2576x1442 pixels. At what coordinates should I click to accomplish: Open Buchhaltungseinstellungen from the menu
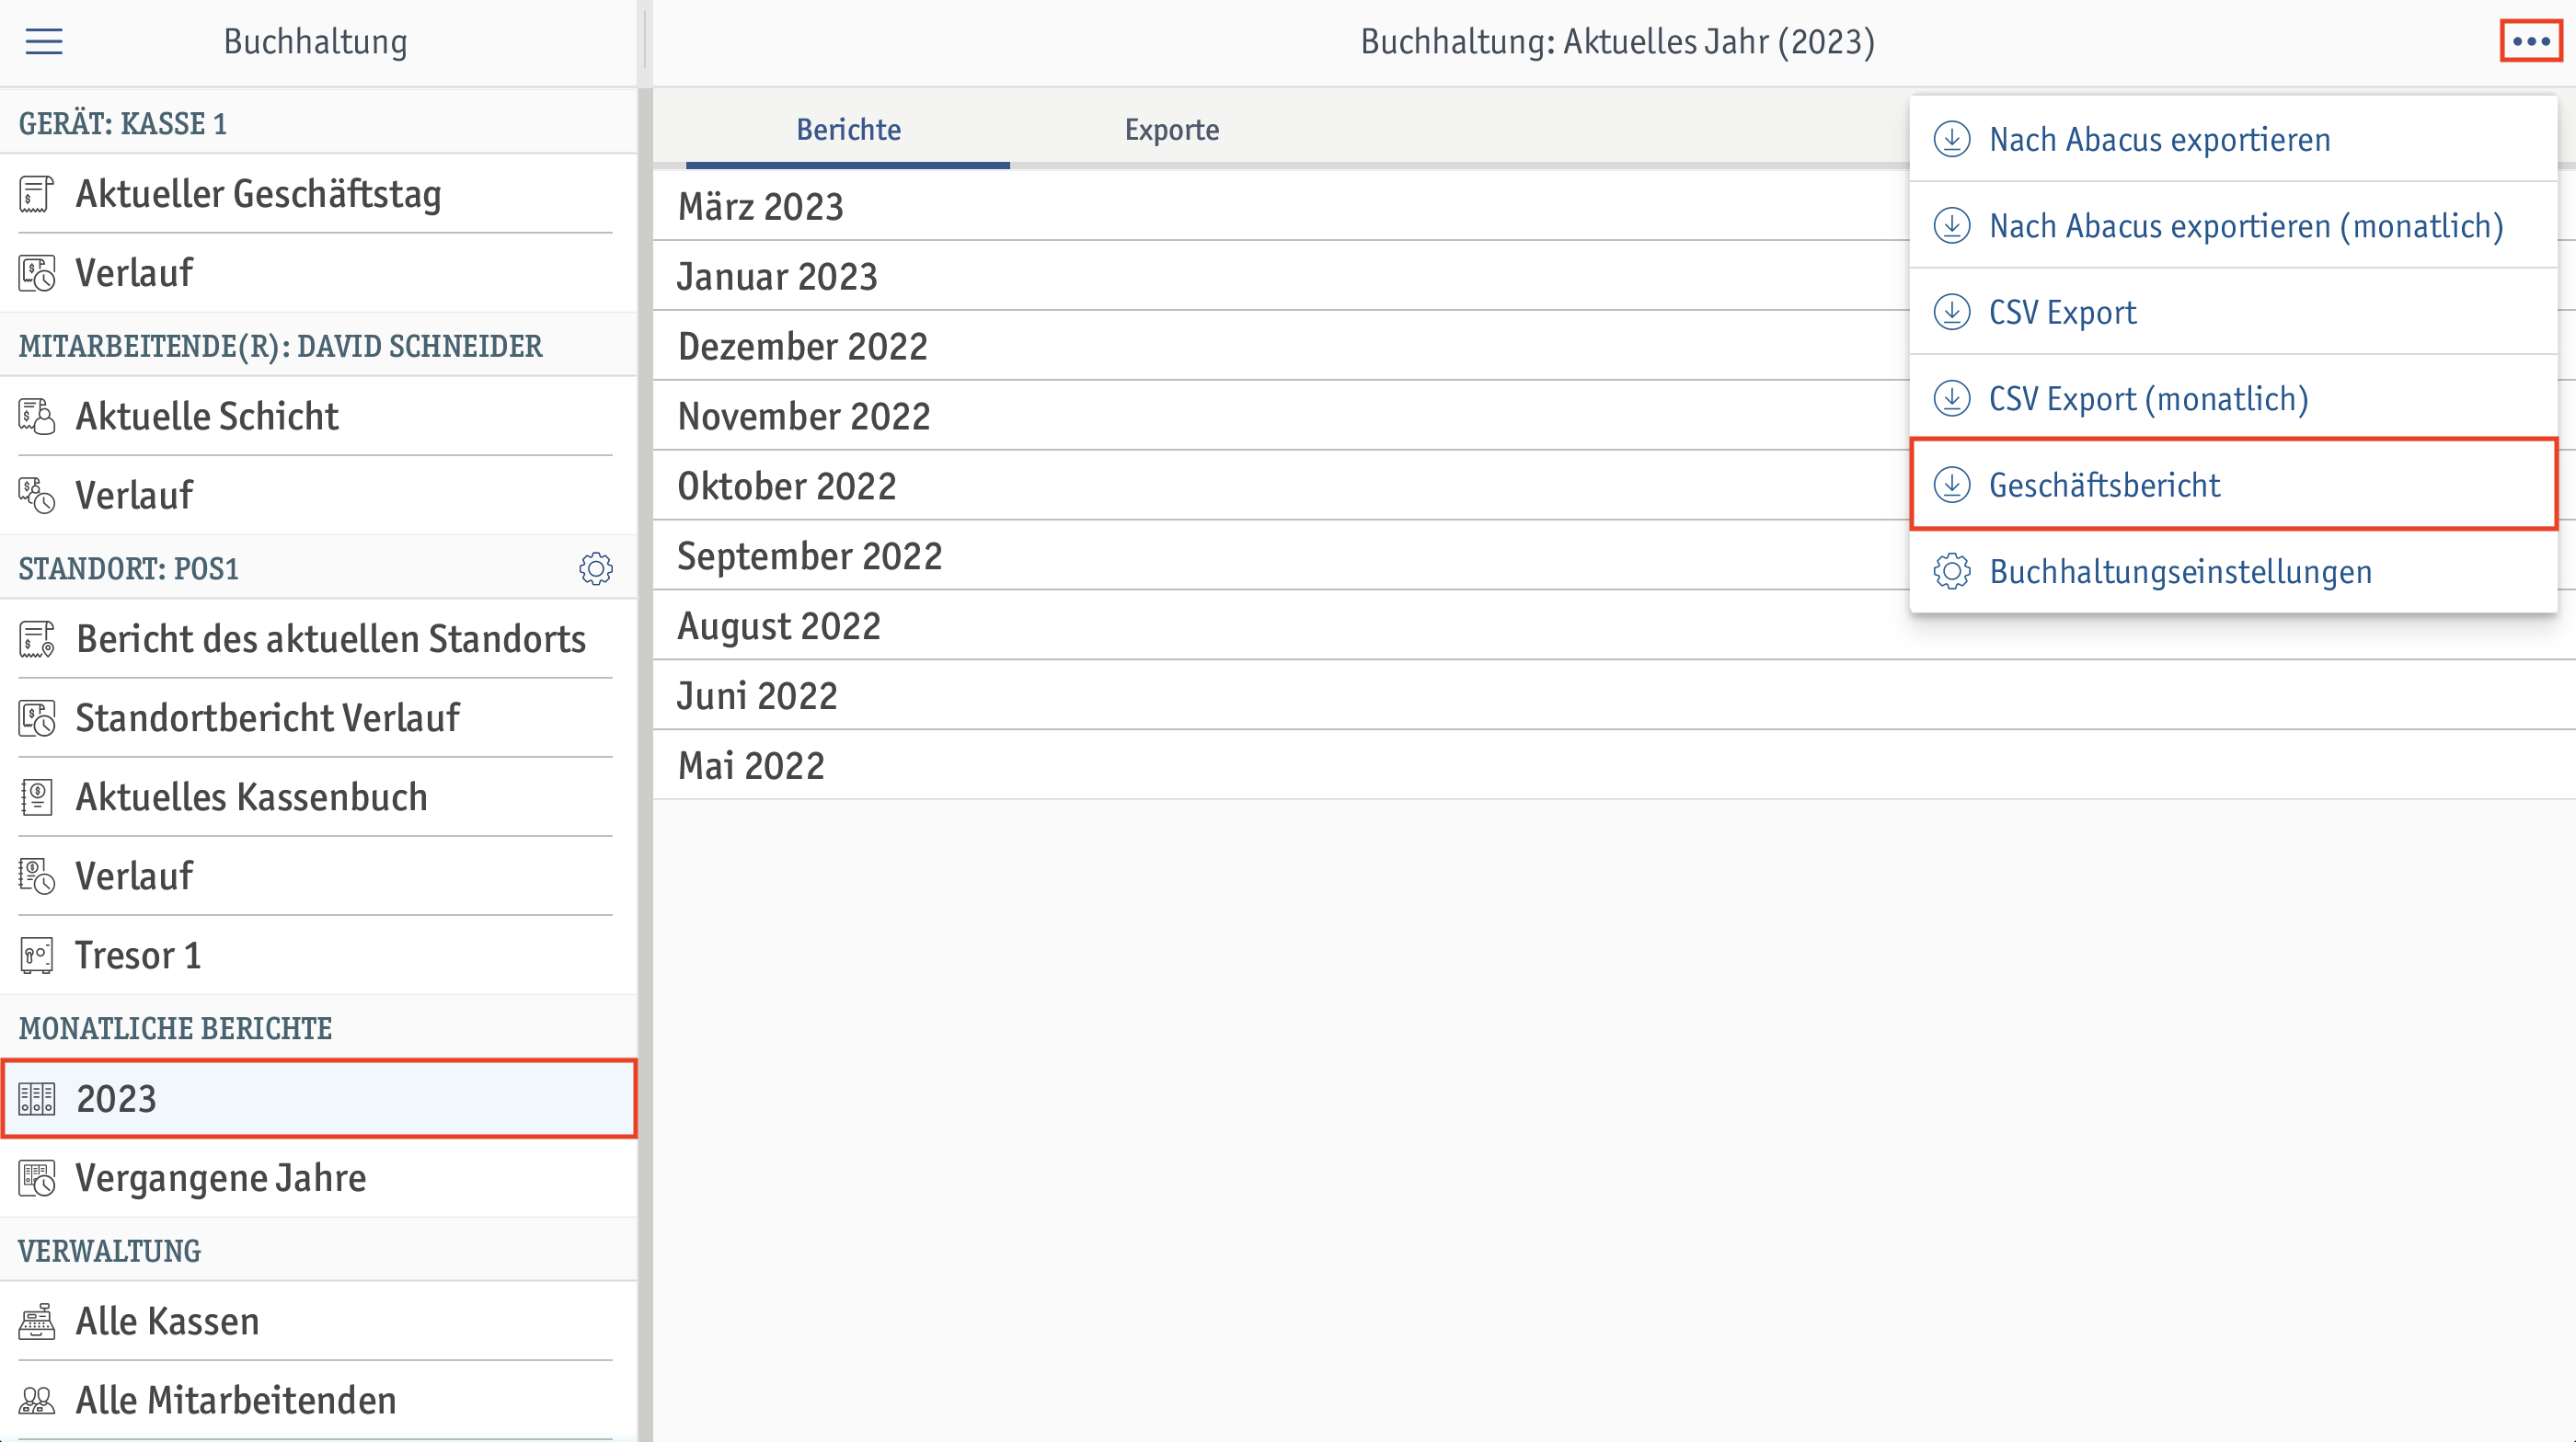pyautogui.click(x=2234, y=572)
